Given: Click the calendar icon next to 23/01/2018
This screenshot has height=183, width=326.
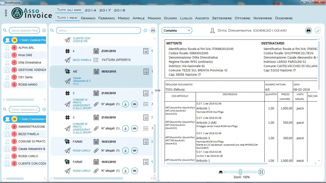Looking at the screenshot, I should coord(96,51).
